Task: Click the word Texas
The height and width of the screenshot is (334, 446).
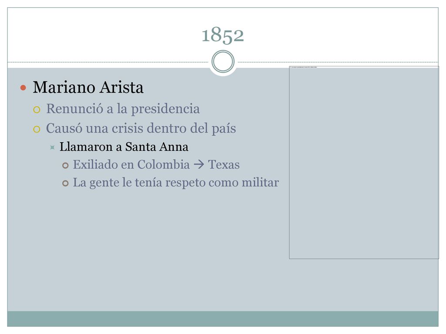Action: (x=224, y=165)
